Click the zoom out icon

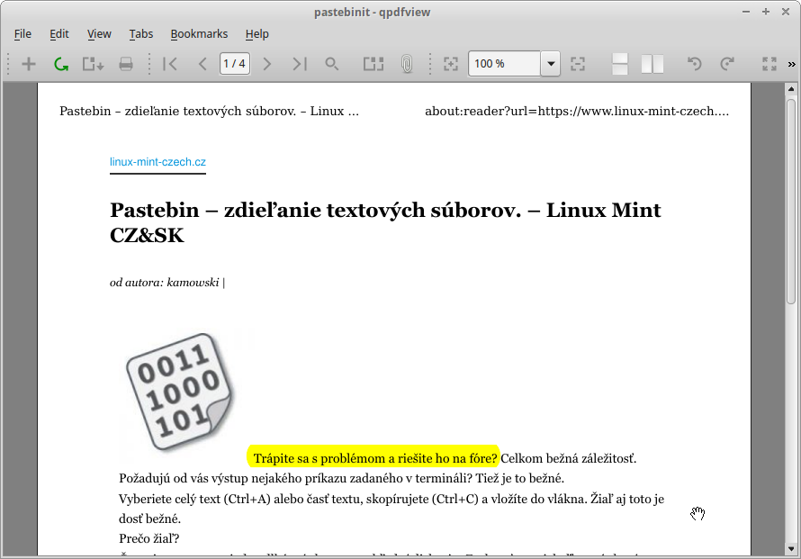[578, 64]
